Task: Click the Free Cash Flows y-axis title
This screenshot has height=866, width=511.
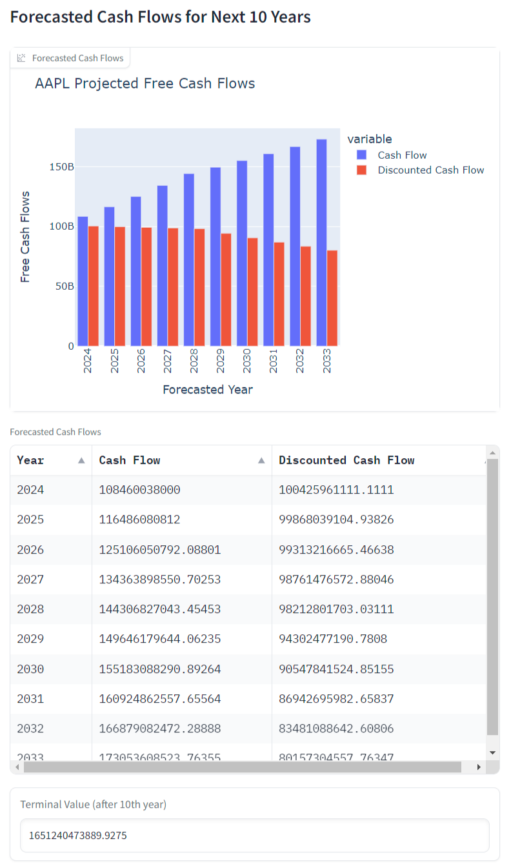Action: coord(25,237)
